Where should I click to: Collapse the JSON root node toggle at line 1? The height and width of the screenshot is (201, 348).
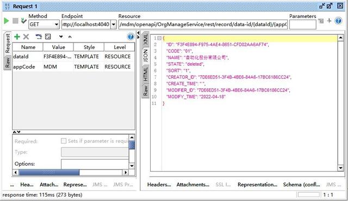tap(159, 38)
